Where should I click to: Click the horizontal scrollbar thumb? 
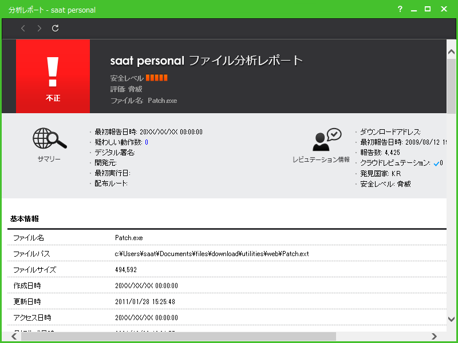tap(179, 336)
